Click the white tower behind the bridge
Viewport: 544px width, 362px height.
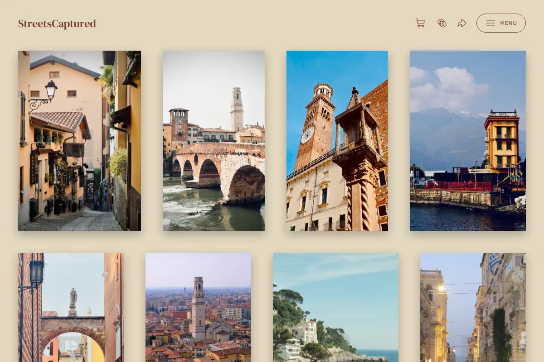tap(237, 109)
